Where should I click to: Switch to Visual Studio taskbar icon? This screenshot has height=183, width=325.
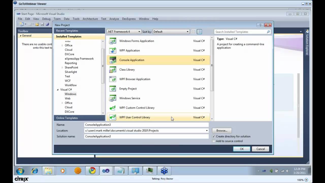pos(106,171)
